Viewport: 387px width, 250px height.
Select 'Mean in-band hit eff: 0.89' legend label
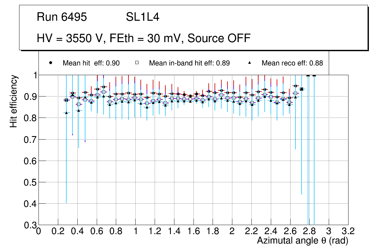(x=189, y=63)
